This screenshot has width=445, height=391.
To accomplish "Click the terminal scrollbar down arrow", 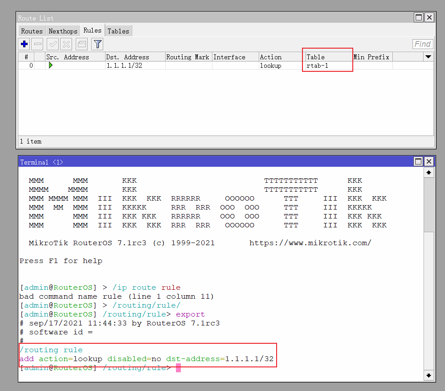I will coord(429,375).
